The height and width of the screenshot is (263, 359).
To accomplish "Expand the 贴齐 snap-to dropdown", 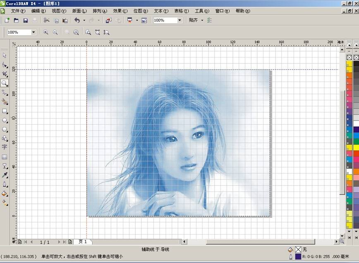I will (202, 20).
